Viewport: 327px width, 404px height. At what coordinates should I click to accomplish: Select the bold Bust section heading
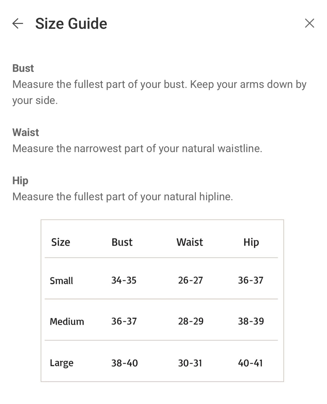coord(23,68)
